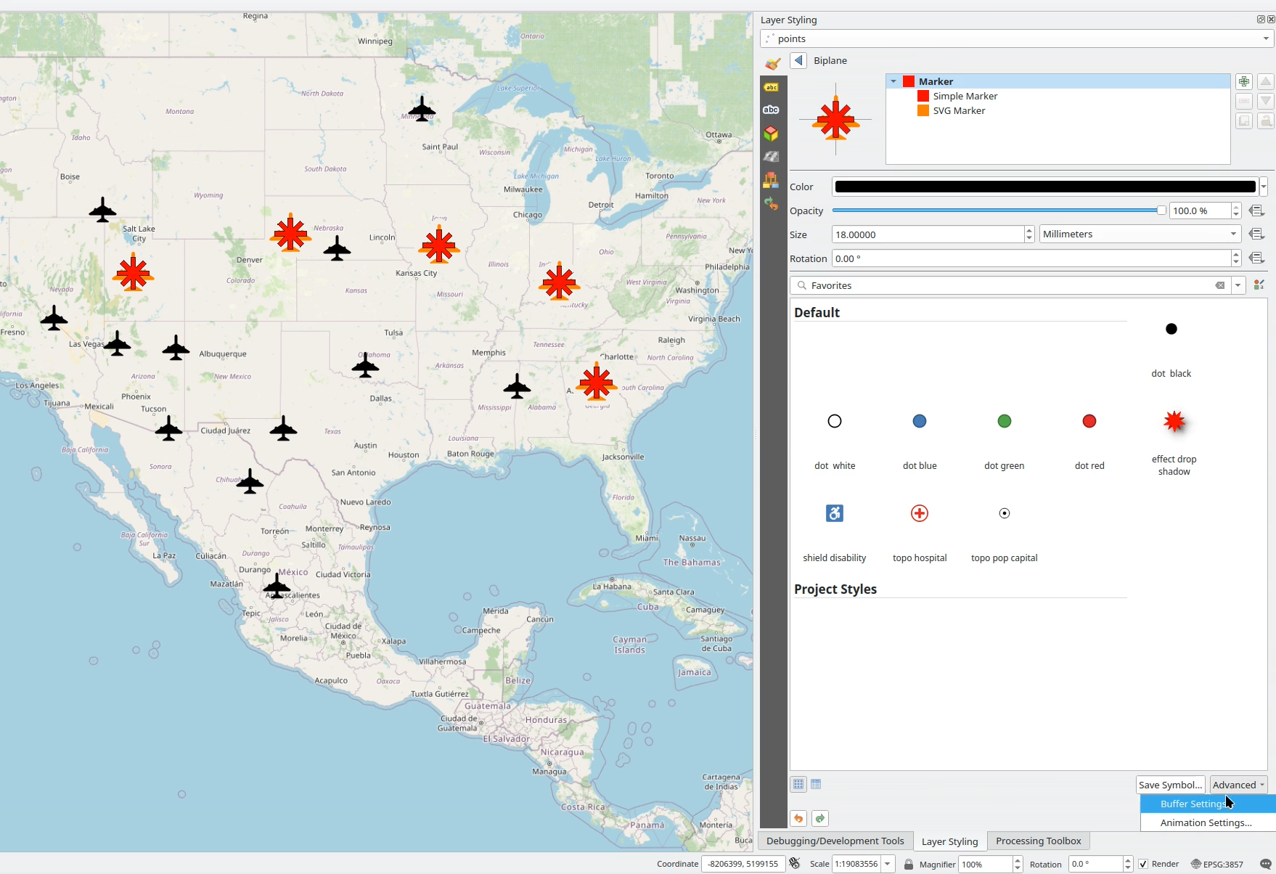Click the Save Symbol button
The height and width of the screenshot is (874, 1276).
(x=1170, y=785)
